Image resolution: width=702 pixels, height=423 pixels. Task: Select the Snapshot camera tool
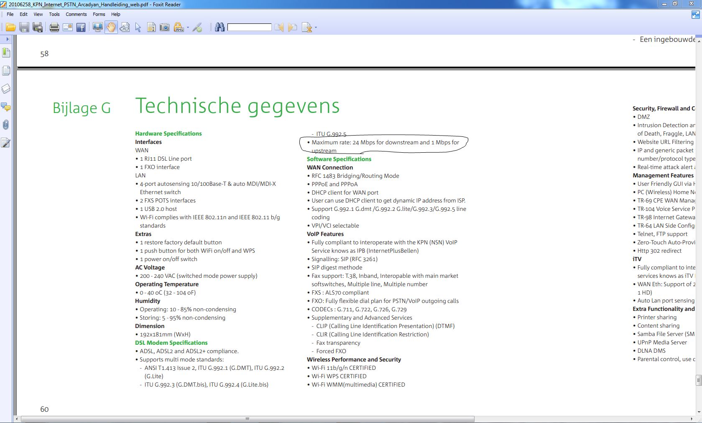point(165,28)
